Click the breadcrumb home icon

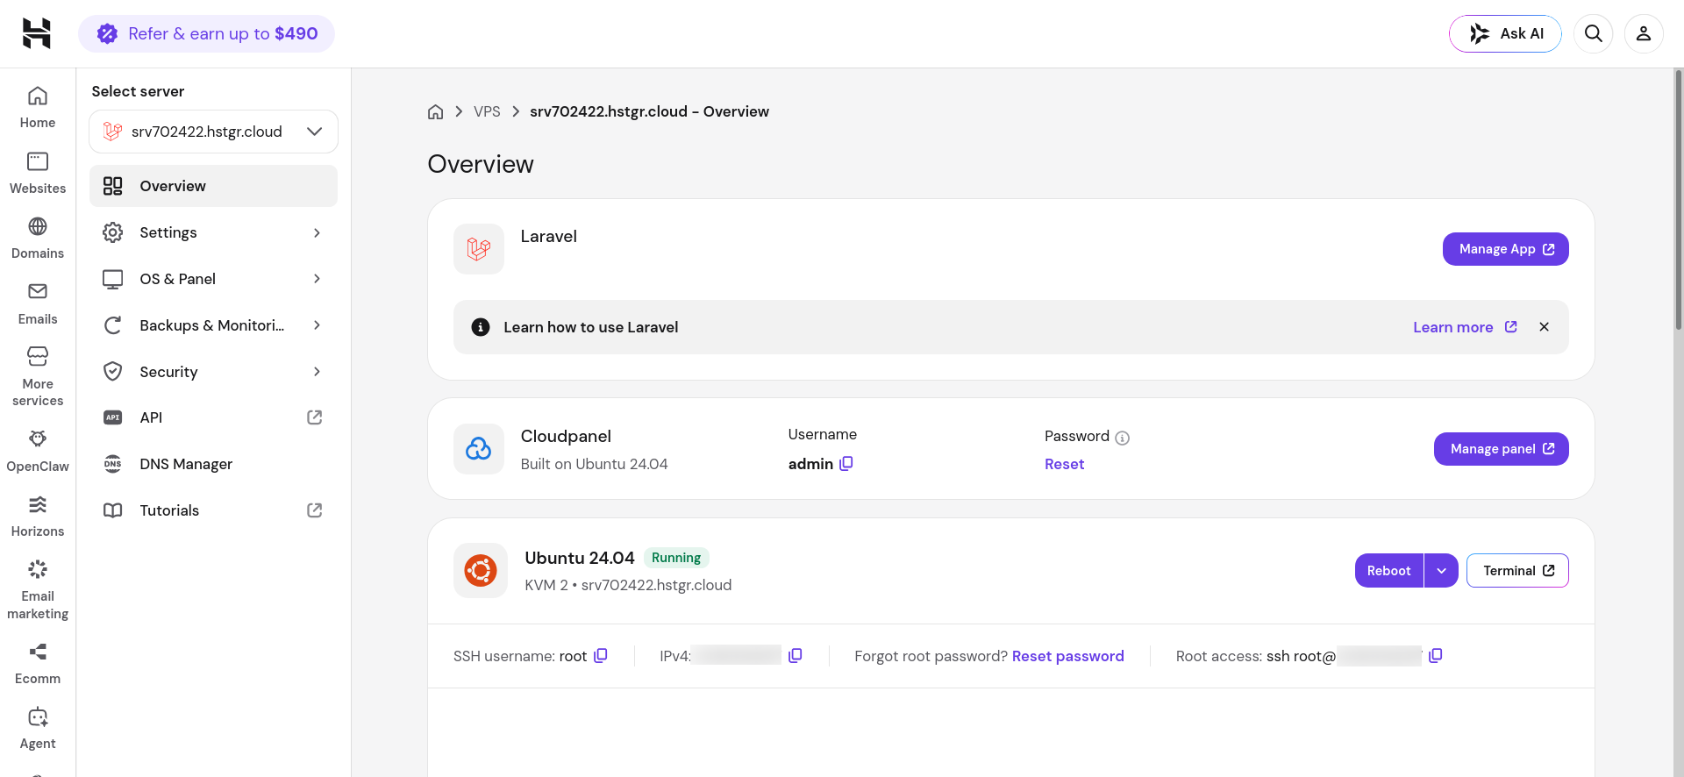click(x=435, y=111)
